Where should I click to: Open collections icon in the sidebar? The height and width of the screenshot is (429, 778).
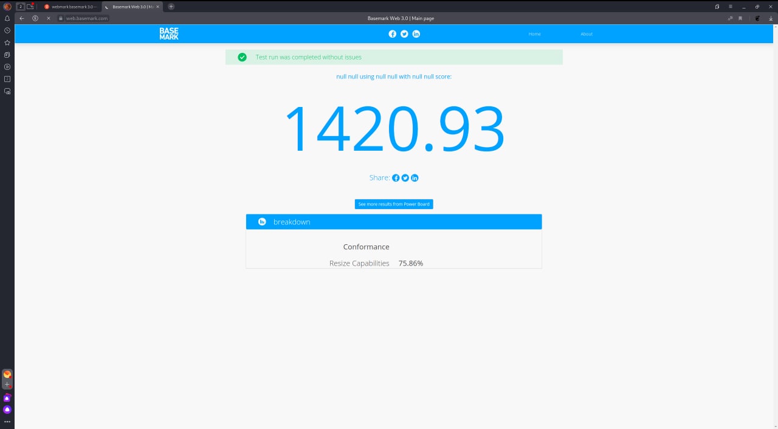pos(7,55)
